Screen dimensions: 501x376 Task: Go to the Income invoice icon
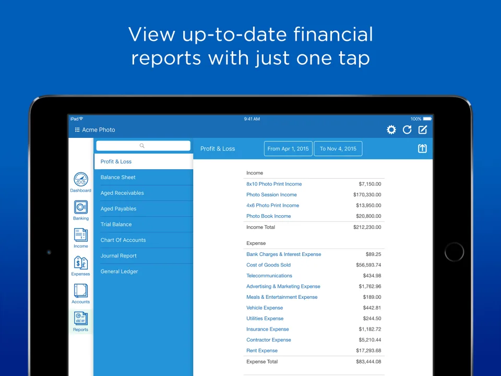coord(81,235)
